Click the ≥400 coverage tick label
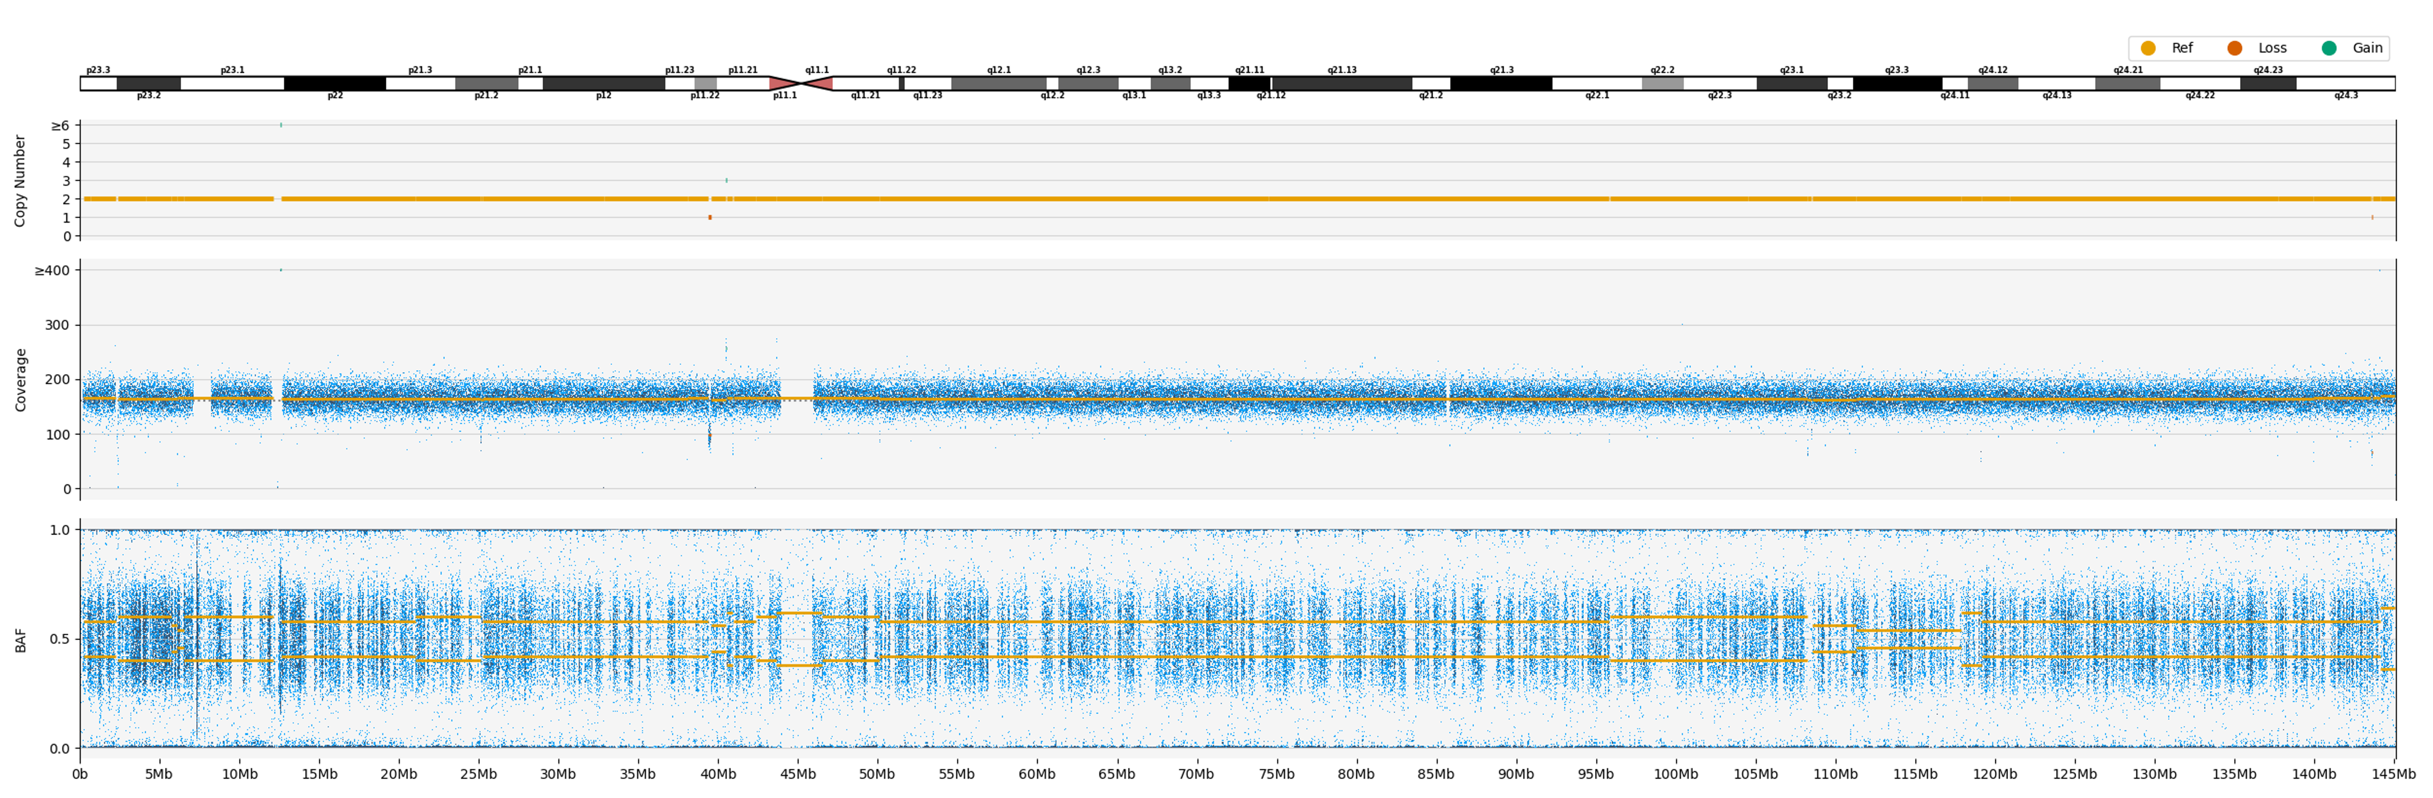 point(51,271)
